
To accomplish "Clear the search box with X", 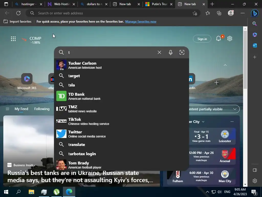I will (159, 52).
